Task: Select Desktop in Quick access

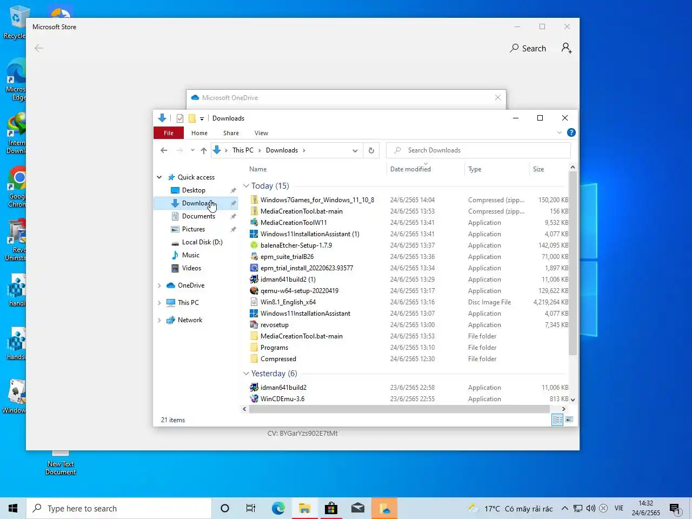Action: (x=194, y=190)
